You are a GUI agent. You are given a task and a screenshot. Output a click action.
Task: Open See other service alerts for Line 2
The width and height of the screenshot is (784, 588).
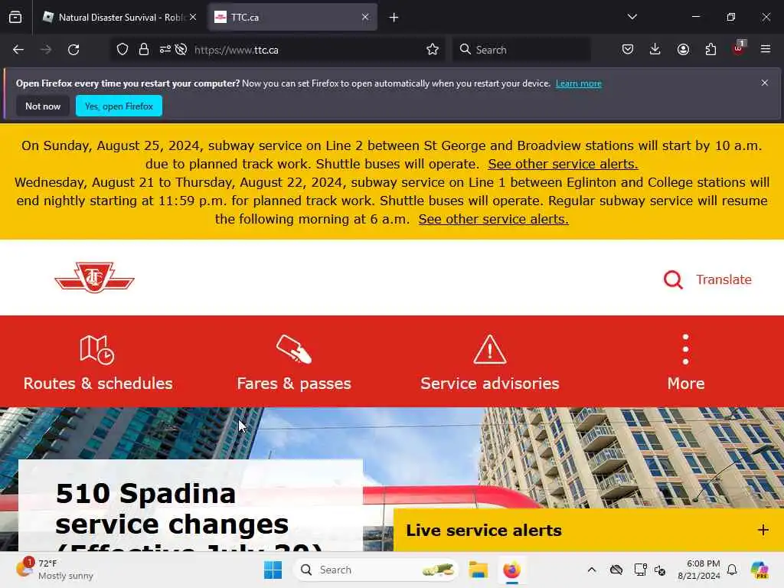pos(563,164)
